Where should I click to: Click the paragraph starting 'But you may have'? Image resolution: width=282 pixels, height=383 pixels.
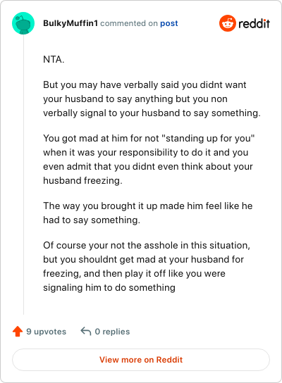pyautogui.click(x=152, y=99)
